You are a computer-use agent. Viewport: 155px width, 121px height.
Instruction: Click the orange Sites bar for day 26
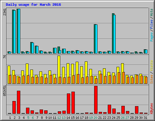(124, 78)
